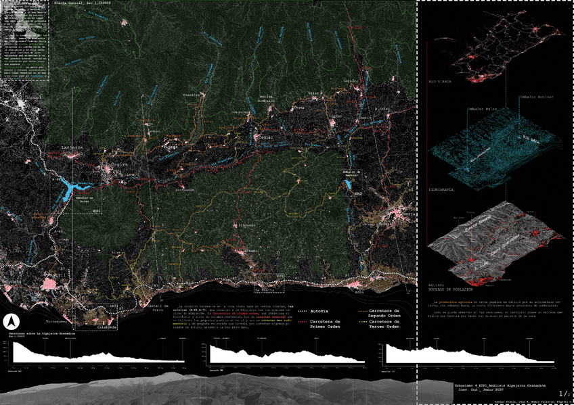This screenshot has width=574, height=405.
Task: Select the 'RED VIARIA' diagram caption
Action: [x=440, y=82]
